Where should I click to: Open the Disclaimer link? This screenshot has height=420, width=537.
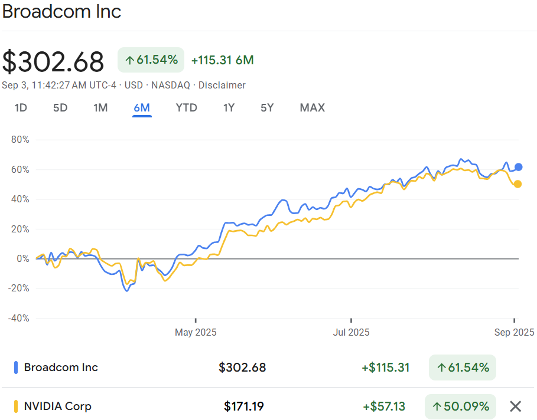222,85
